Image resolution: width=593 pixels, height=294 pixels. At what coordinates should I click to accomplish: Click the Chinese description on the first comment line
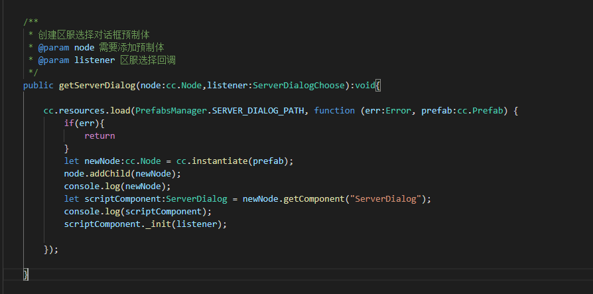tap(97, 35)
